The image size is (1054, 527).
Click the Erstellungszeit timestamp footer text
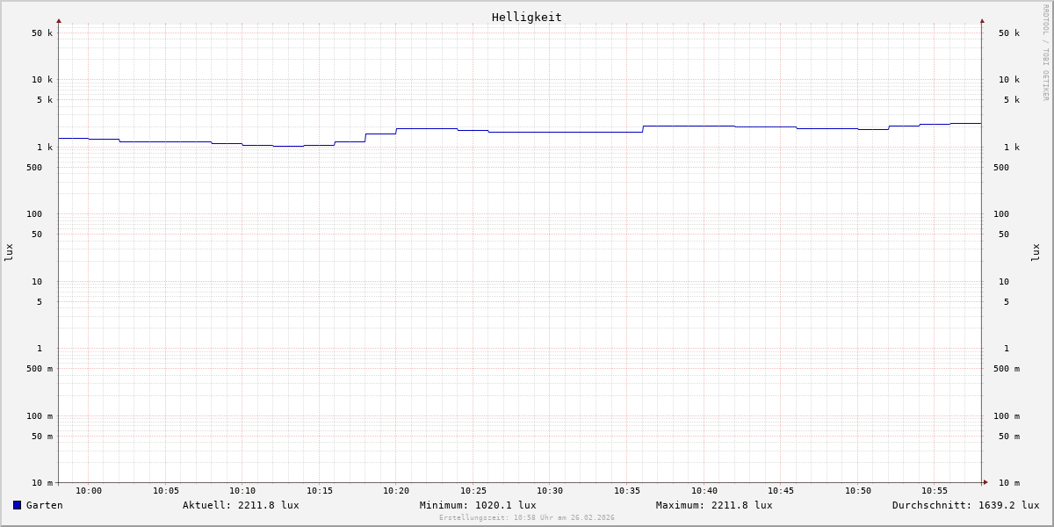click(x=527, y=518)
